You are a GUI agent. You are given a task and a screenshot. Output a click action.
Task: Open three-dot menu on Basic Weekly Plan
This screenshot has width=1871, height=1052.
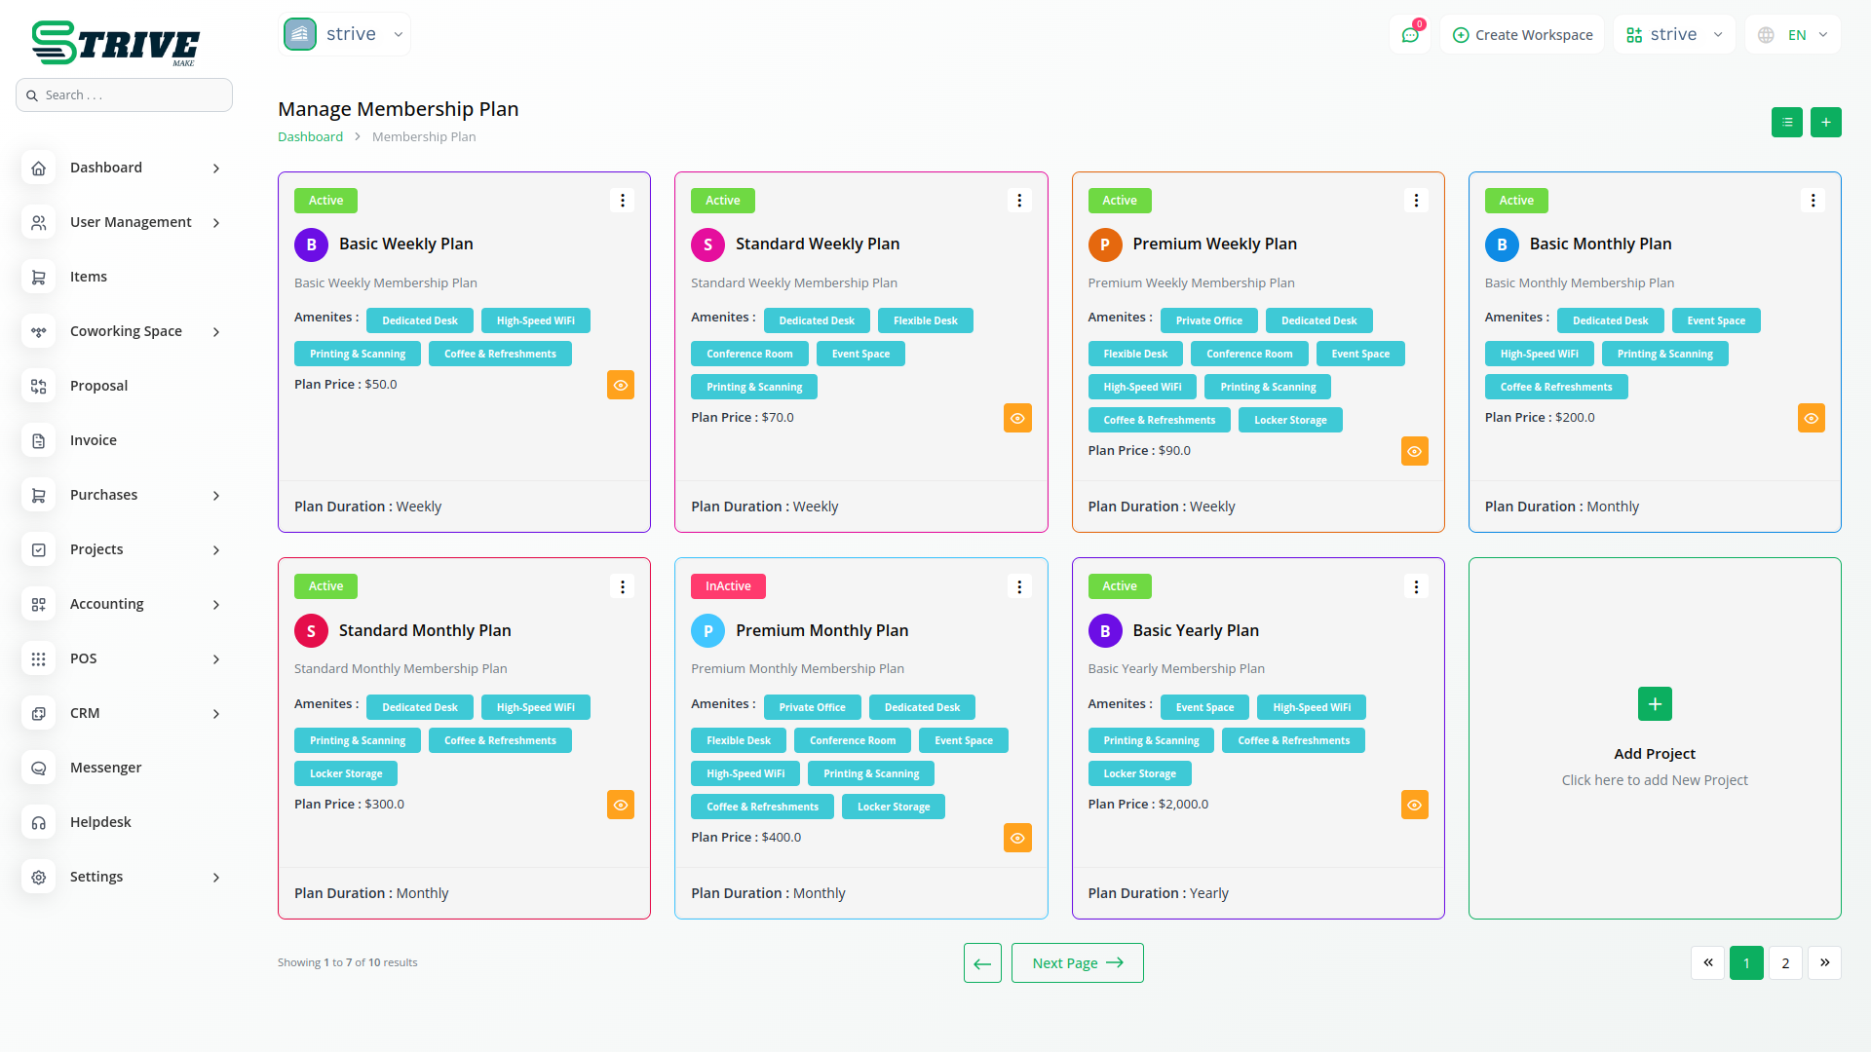(x=623, y=201)
